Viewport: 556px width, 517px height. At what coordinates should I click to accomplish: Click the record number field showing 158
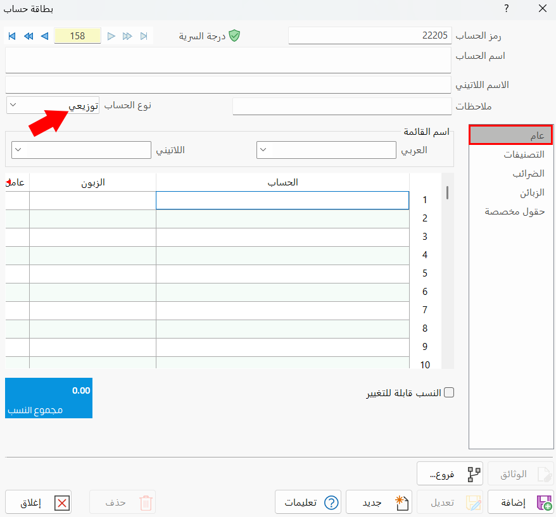click(x=77, y=36)
